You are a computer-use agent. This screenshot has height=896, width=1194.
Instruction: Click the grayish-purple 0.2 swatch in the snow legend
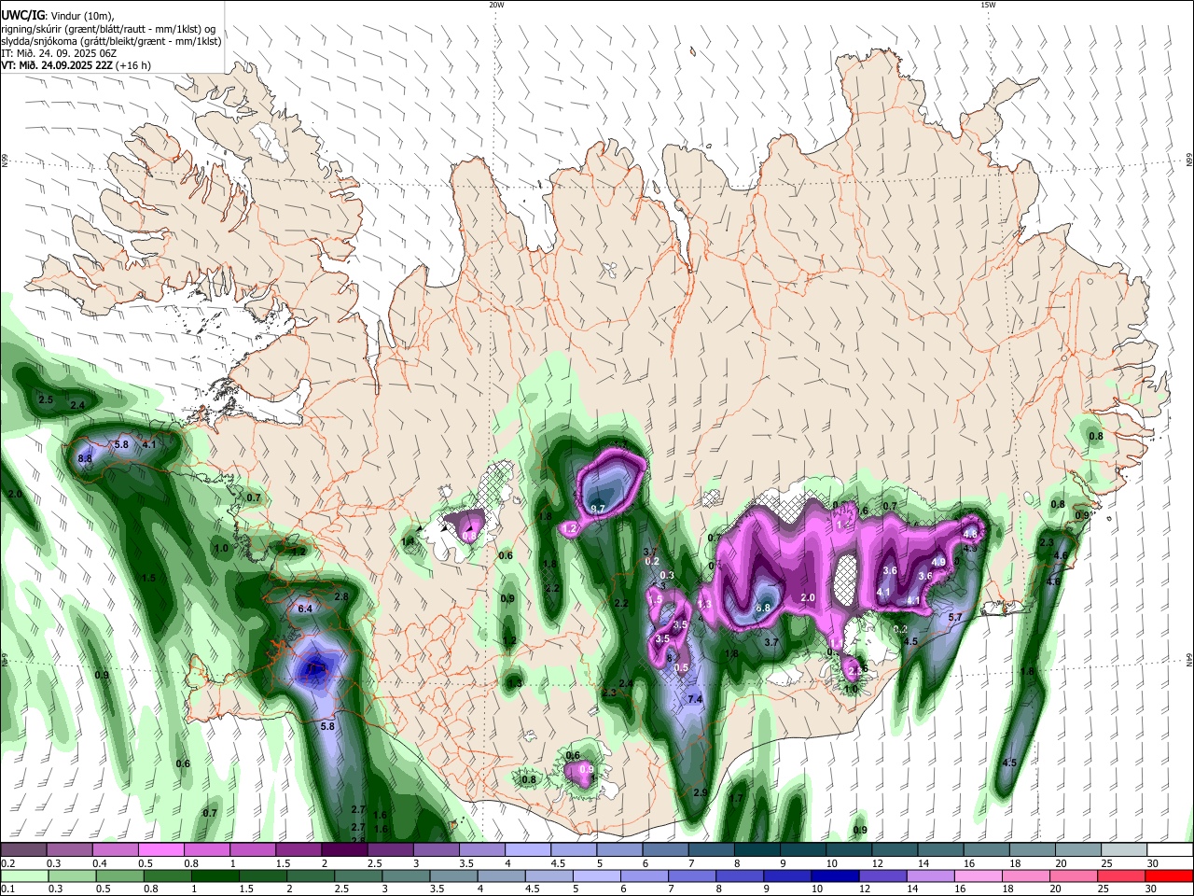[x=23, y=850]
